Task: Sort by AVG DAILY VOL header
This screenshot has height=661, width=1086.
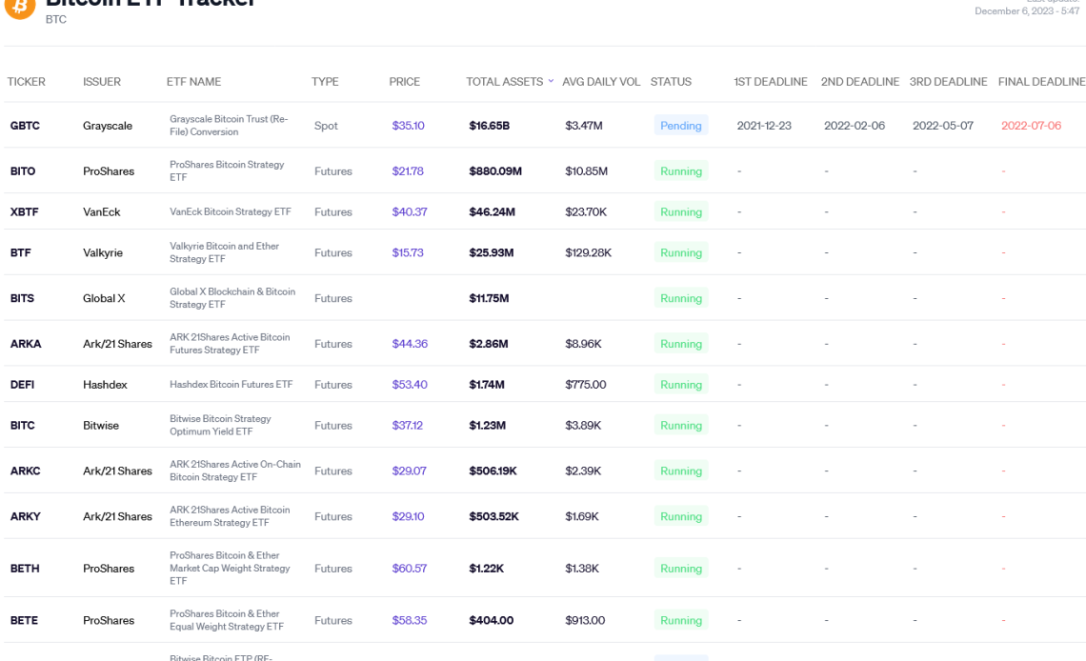Action: [601, 82]
